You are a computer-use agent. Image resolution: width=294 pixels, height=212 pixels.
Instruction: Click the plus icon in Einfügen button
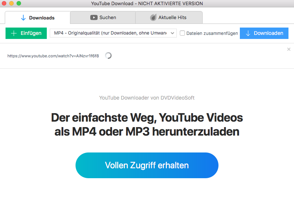point(14,33)
